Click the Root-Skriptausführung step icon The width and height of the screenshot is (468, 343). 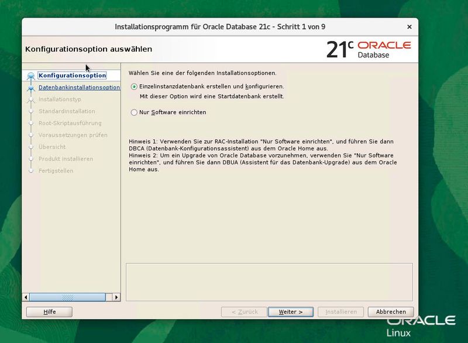(x=32, y=124)
